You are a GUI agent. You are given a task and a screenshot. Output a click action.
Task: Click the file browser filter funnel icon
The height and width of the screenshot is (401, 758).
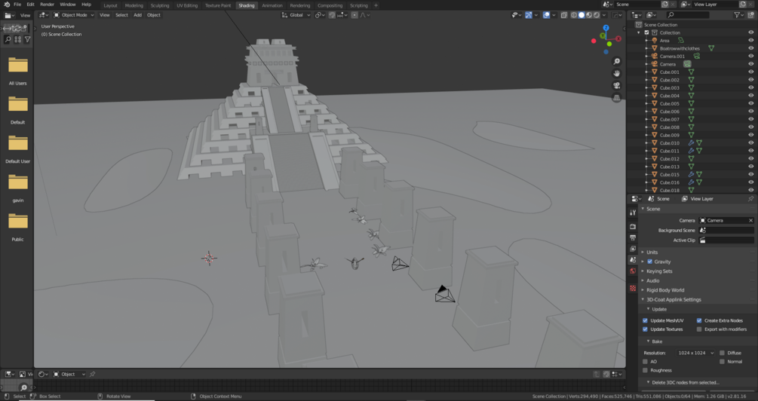(28, 40)
